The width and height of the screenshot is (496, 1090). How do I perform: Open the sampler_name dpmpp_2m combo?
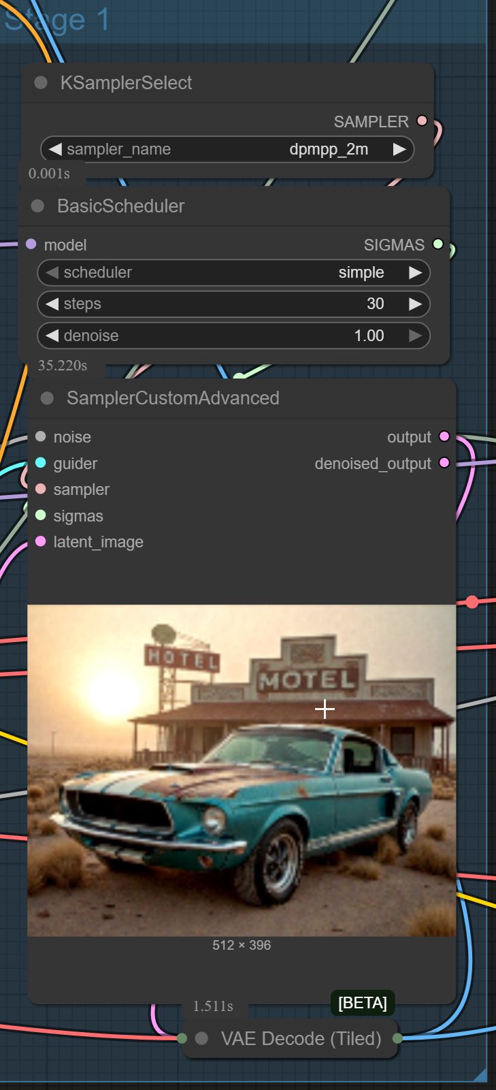227,149
